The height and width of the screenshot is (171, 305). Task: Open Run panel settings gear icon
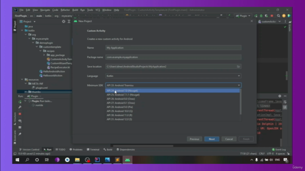coord(280,96)
